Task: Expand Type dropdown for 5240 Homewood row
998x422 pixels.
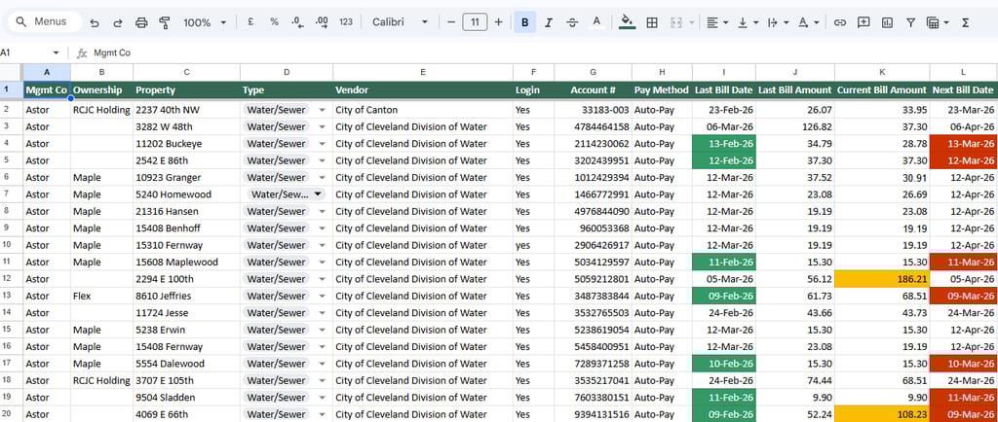Action: [318, 194]
